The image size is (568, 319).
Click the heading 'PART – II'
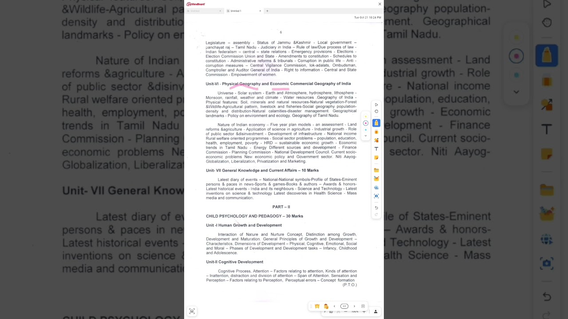coord(281,207)
